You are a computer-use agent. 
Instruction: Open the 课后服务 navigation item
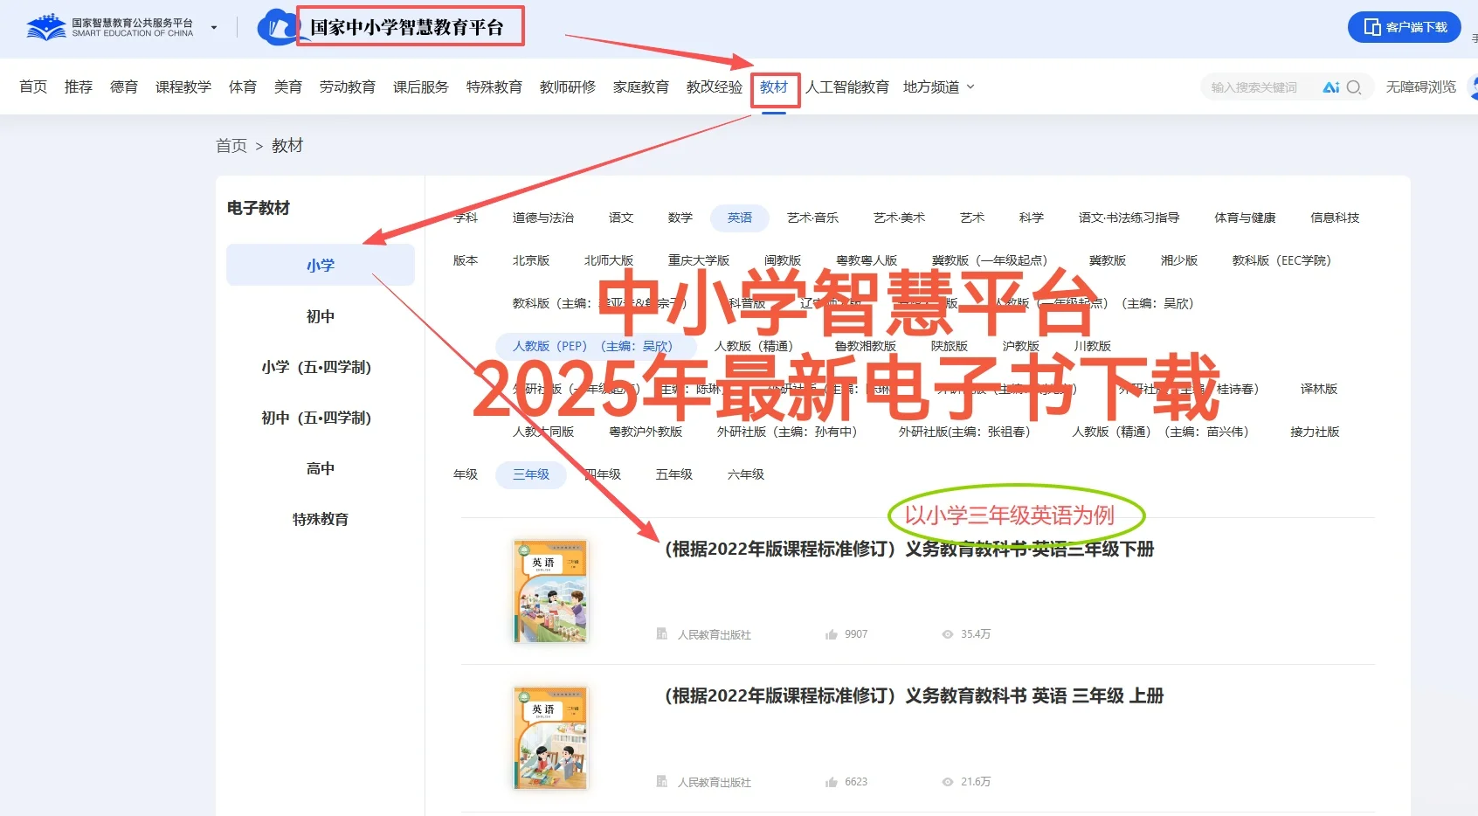coord(421,86)
